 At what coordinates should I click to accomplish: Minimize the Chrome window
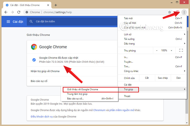172,2
